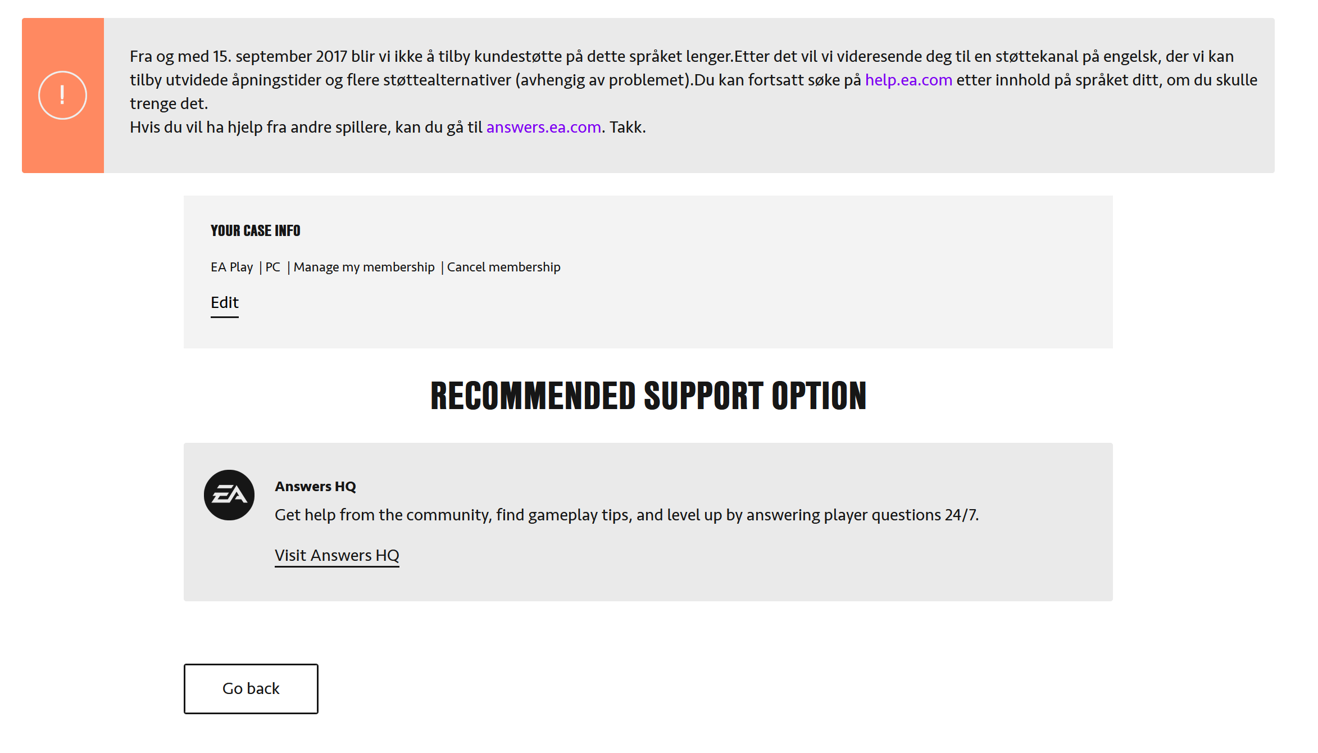Edit your case info
This screenshot has width=1318, height=753.
(x=225, y=303)
